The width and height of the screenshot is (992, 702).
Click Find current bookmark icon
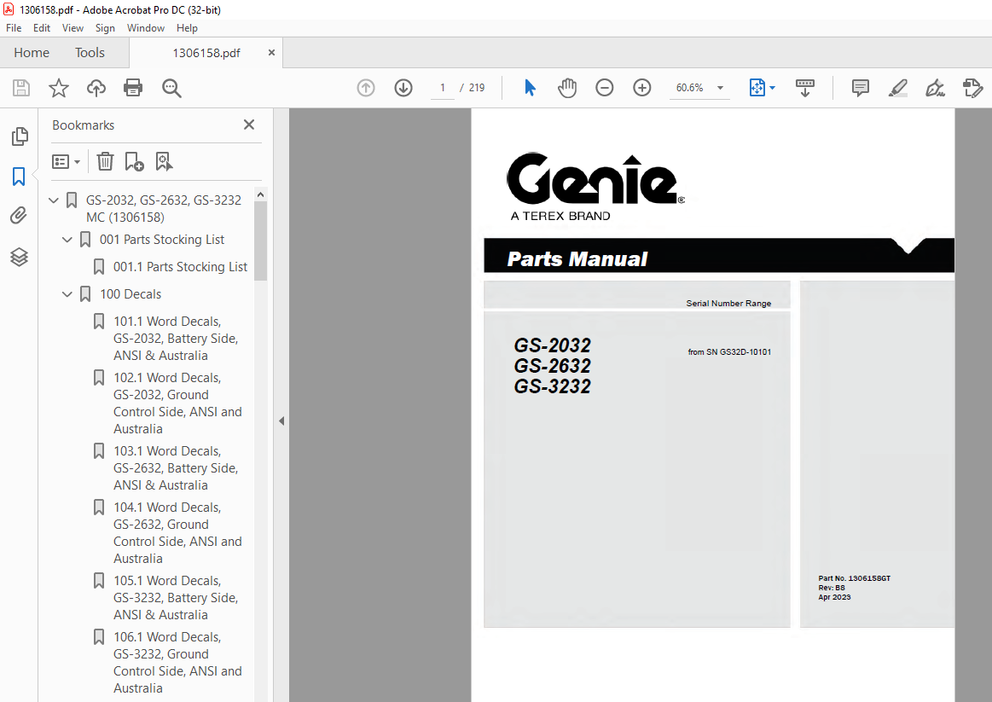coord(164,161)
